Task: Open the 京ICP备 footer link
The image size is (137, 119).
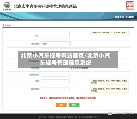Action: [88, 117]
